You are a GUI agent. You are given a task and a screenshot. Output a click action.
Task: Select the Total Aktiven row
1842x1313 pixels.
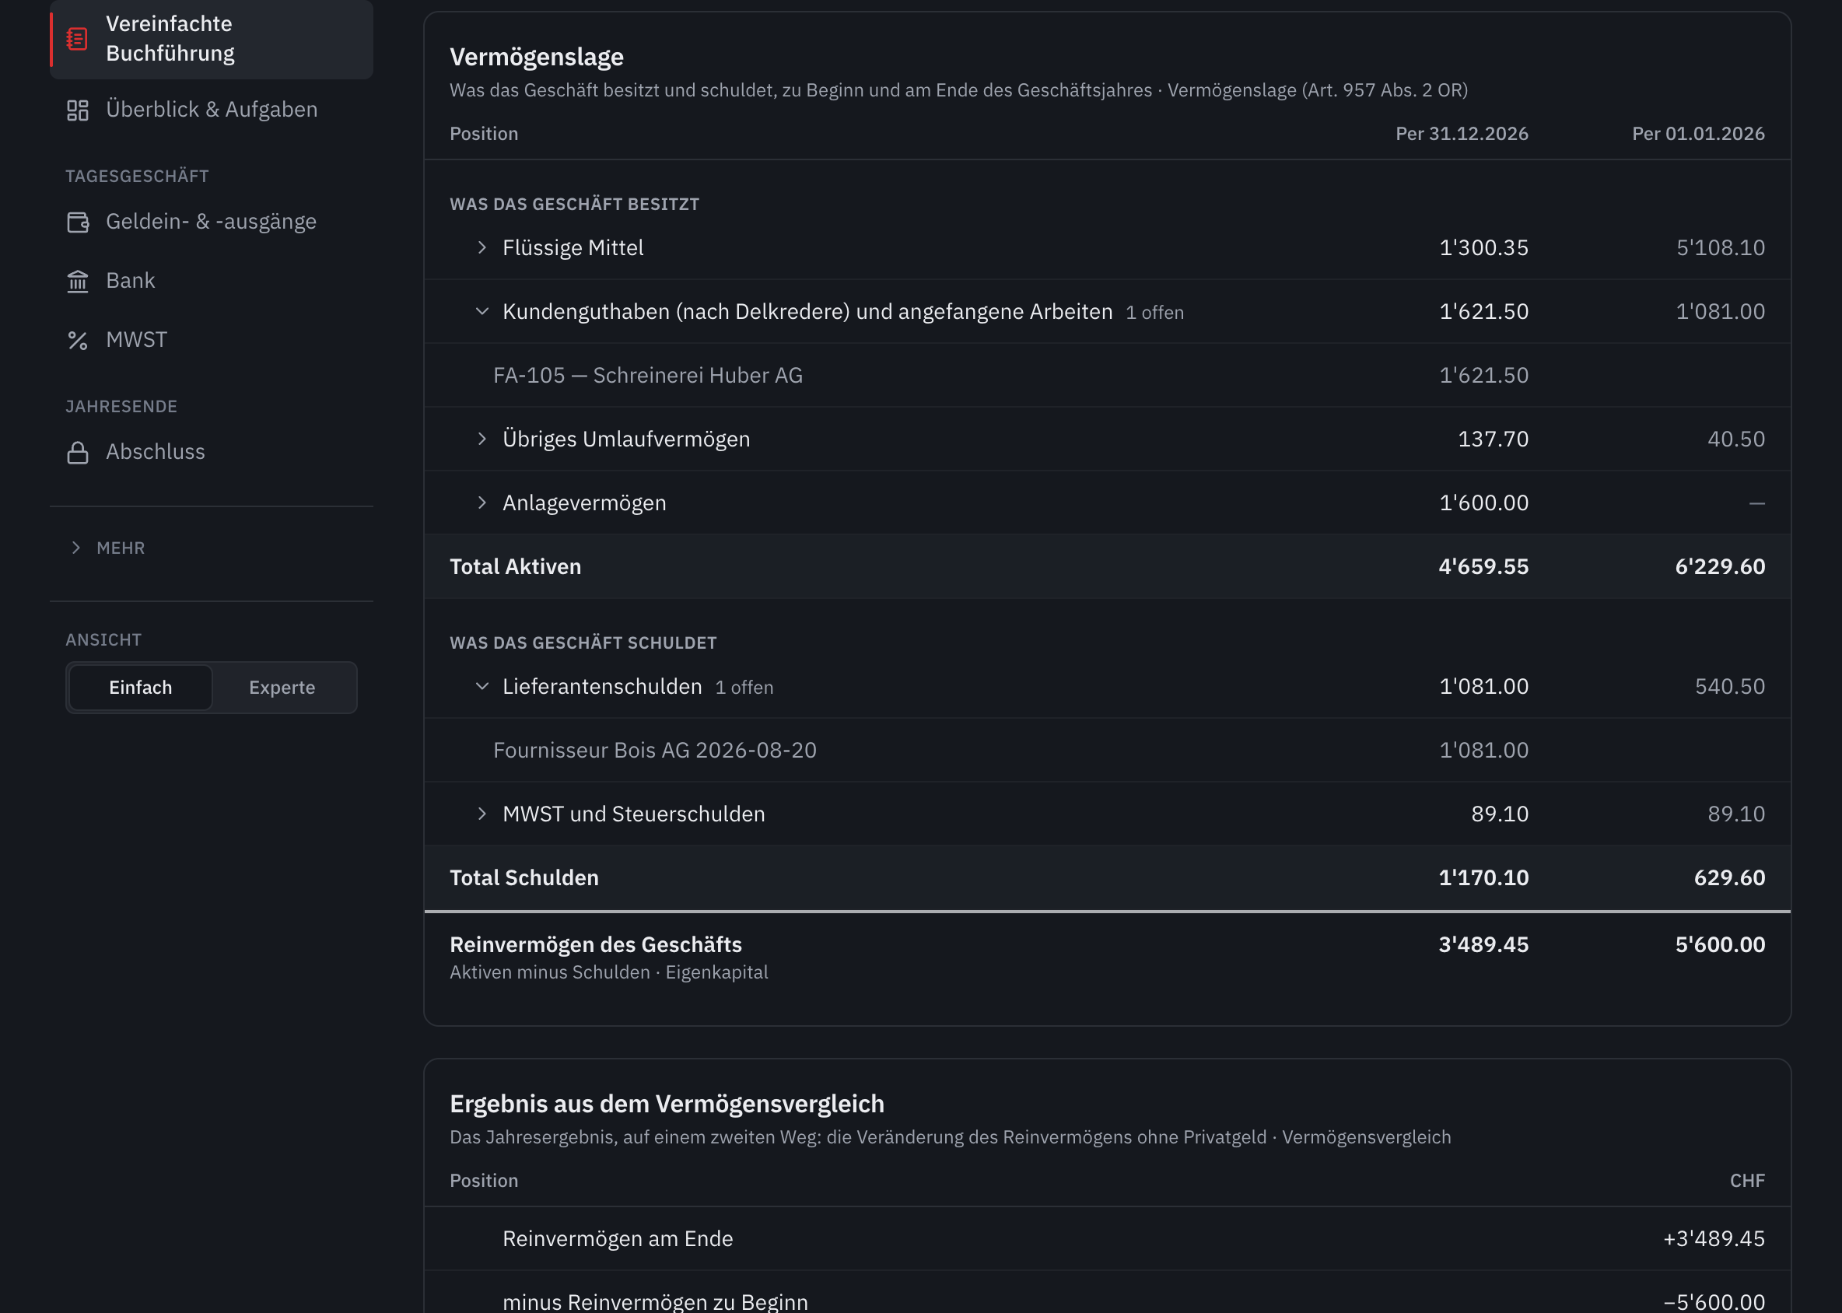(x=1107, y=567)
